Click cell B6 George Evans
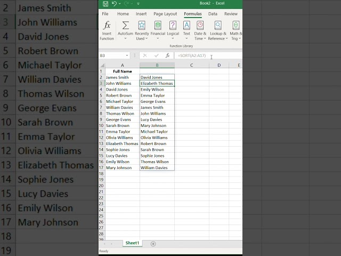Screen dimensions: 341x256 tap(157, 101)
